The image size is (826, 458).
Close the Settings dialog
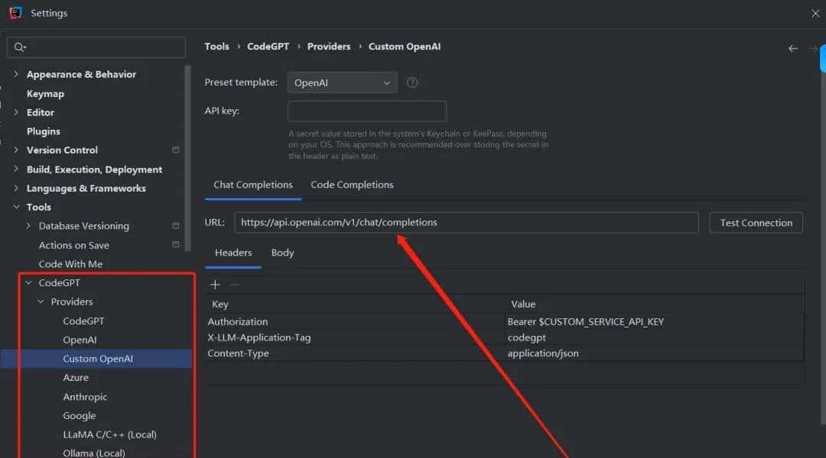coord(815,13)
